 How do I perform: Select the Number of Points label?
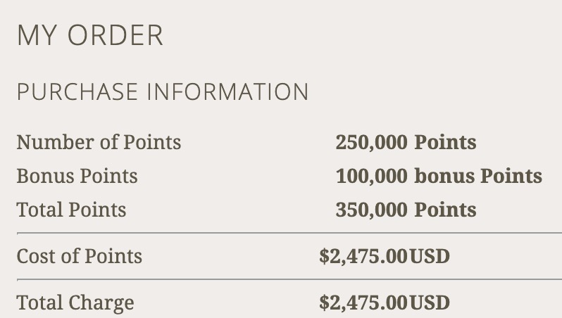[x=99, y=142]
